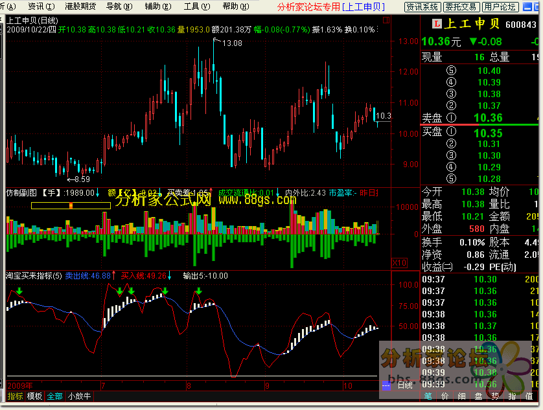Click the yellow range slider box in volume panel
Viewport: 543px width, 410px height.
pos(71,206)
